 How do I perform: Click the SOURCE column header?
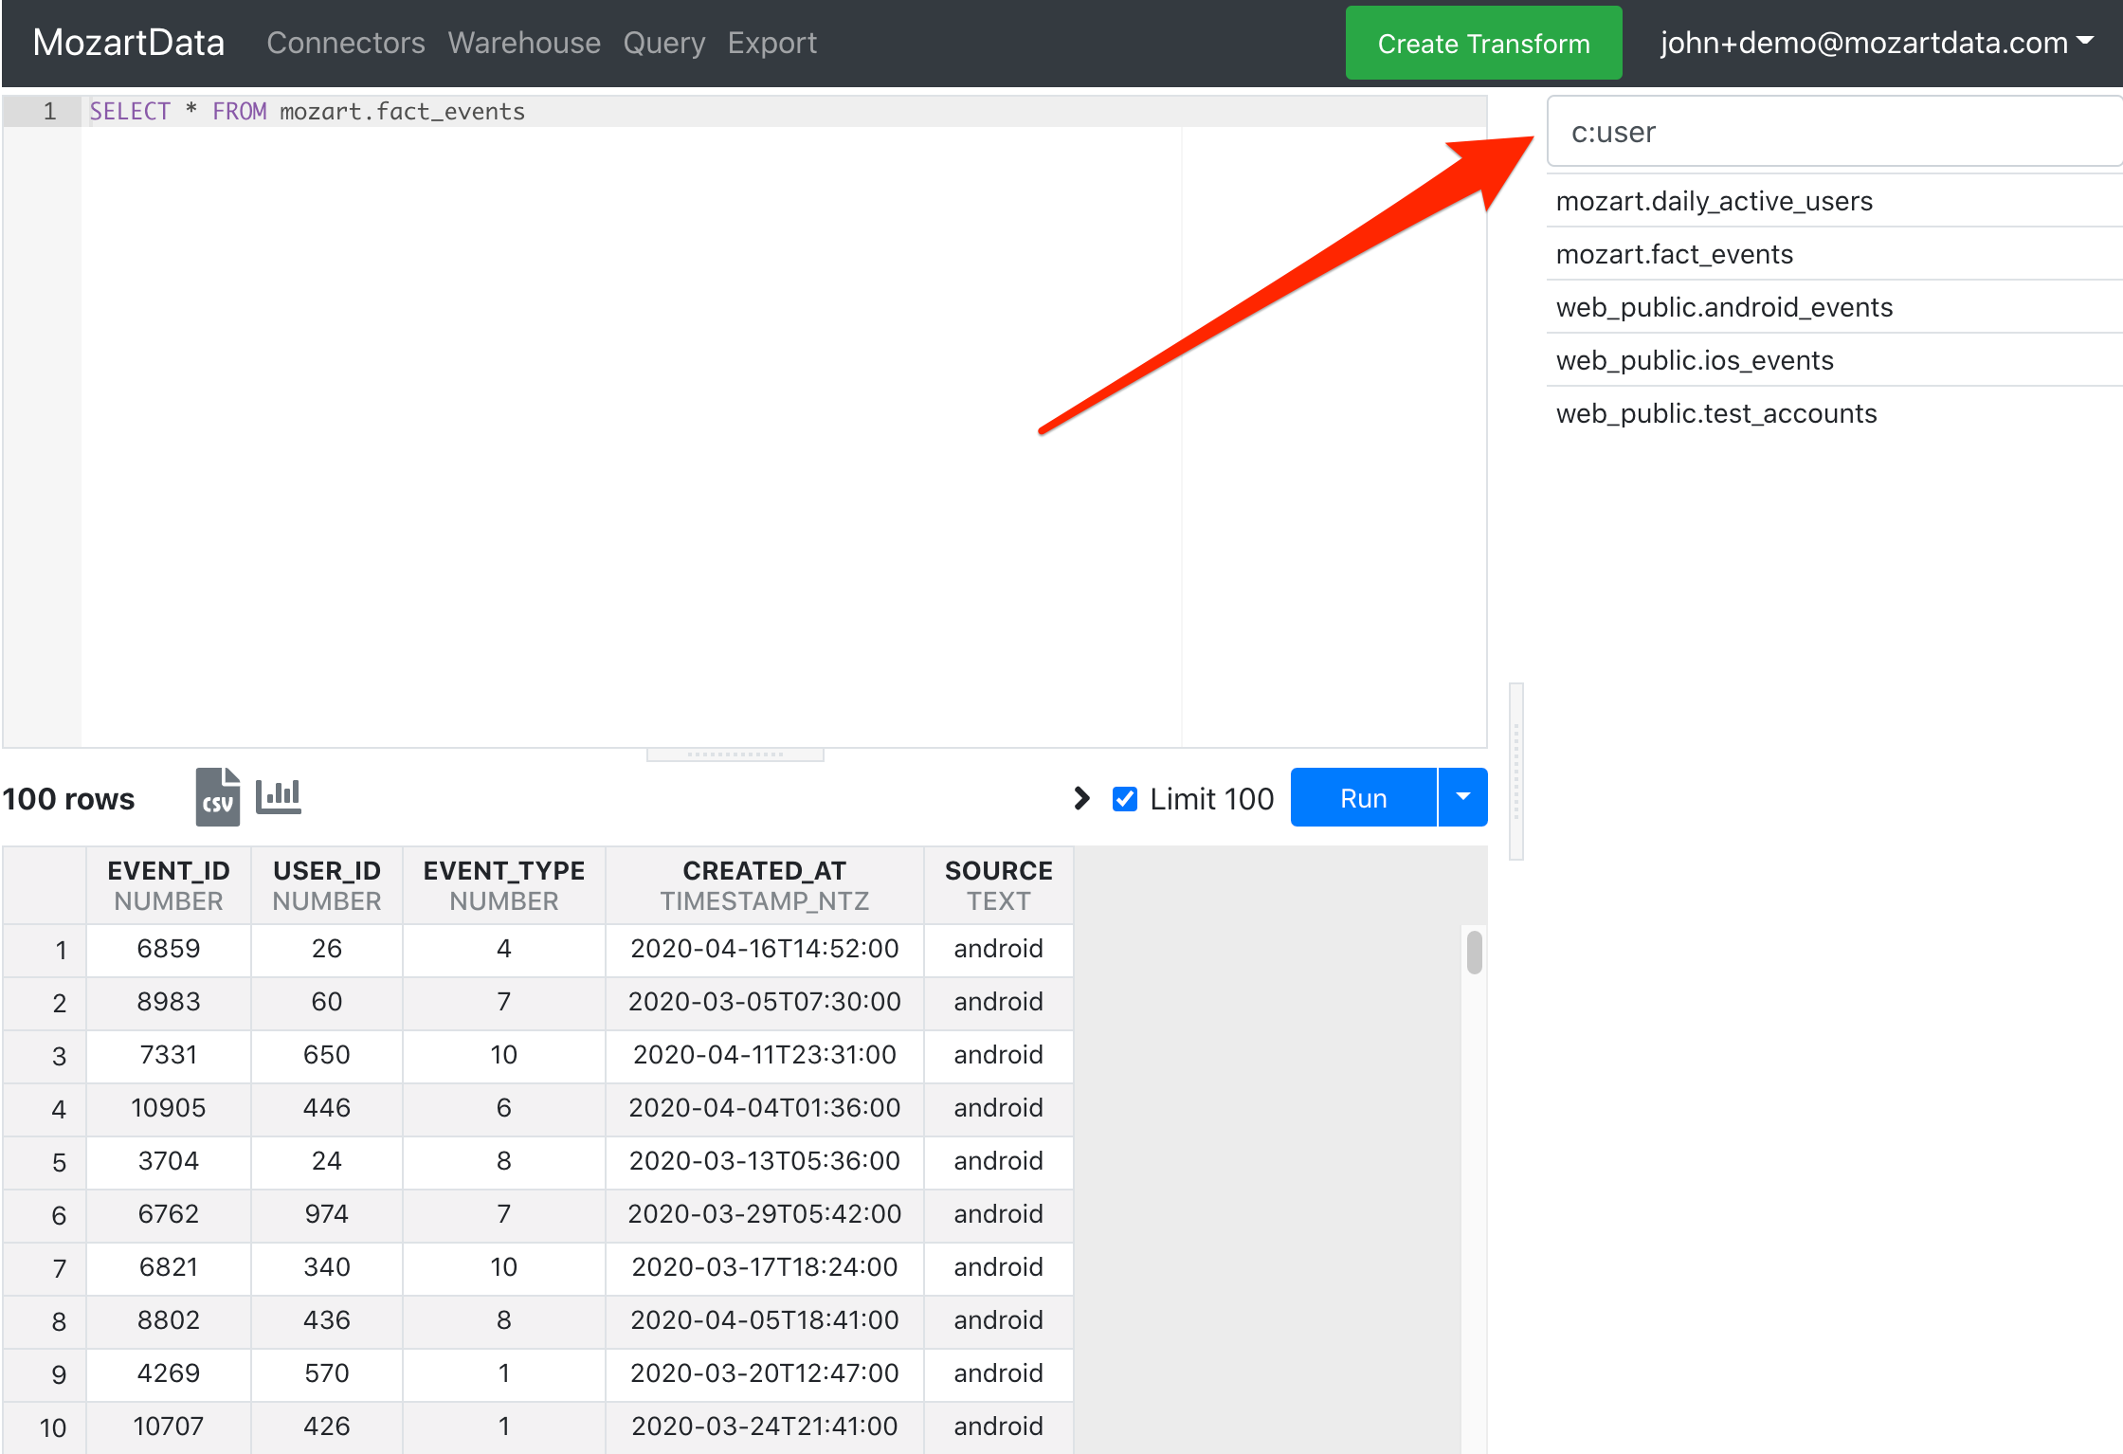[999, 885]
